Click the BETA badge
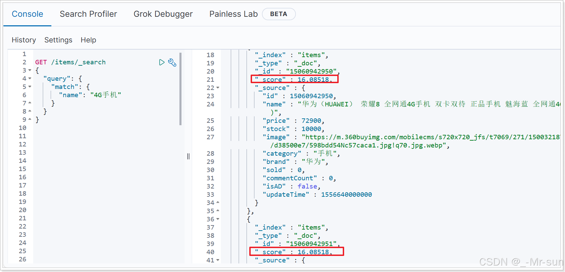The width and height of the screenshot is (565, 272). [x=279, y=14]
